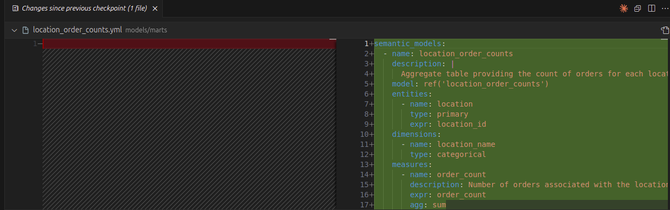This screenshot has height=210, width=670.
Task: Click line number 17 in the modified pane gutter
Action: 364,205
